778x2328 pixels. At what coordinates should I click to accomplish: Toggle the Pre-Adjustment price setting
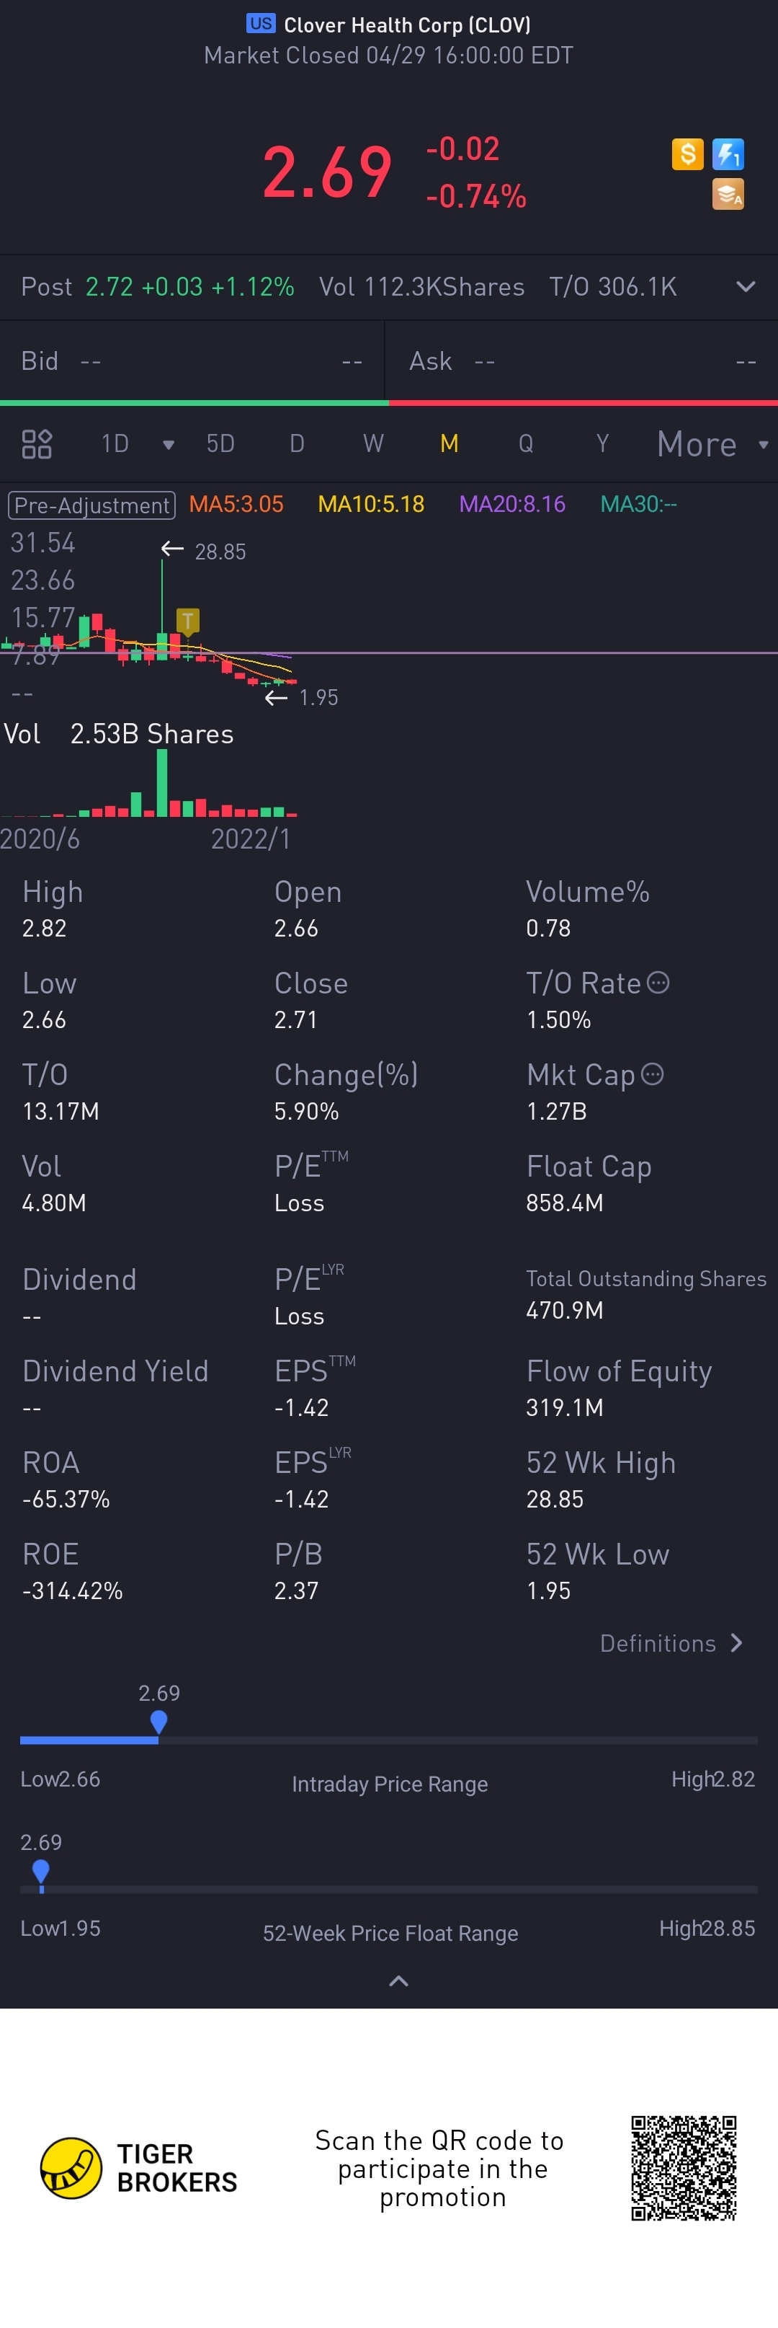click(91, 505)
